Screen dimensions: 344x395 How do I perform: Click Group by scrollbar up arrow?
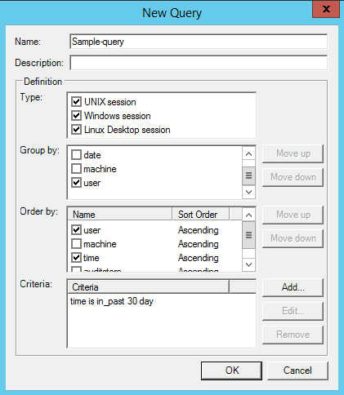[x=248, y=153]
